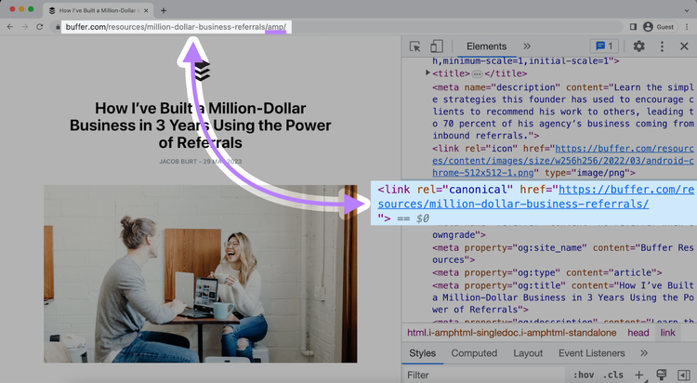Viewport: 697px width, 383px height.
Task: Reload the page with the refresh icon
Action: pos(40,27)
